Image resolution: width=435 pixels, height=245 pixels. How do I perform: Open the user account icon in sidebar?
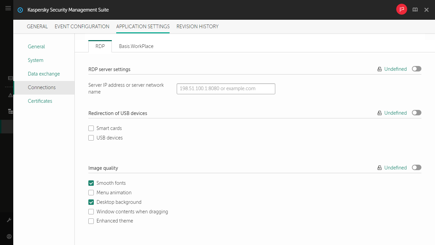(9, 236)
